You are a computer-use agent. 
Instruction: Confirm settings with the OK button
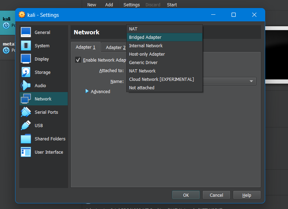[x=186, y=195]
